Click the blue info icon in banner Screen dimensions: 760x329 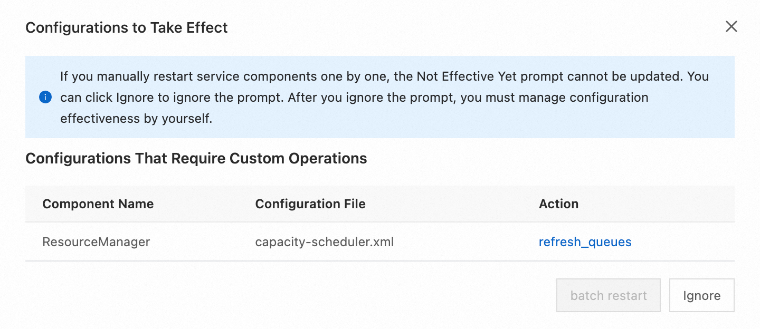click(45, 98)
